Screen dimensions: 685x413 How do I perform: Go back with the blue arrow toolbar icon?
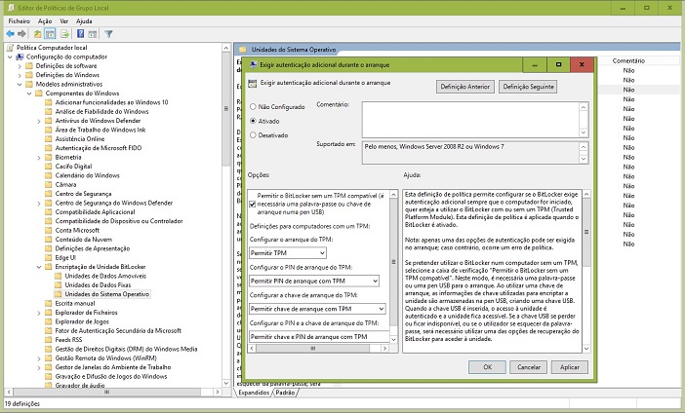10,33
